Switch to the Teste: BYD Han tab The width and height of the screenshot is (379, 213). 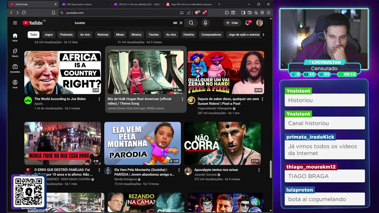[189, 4]
